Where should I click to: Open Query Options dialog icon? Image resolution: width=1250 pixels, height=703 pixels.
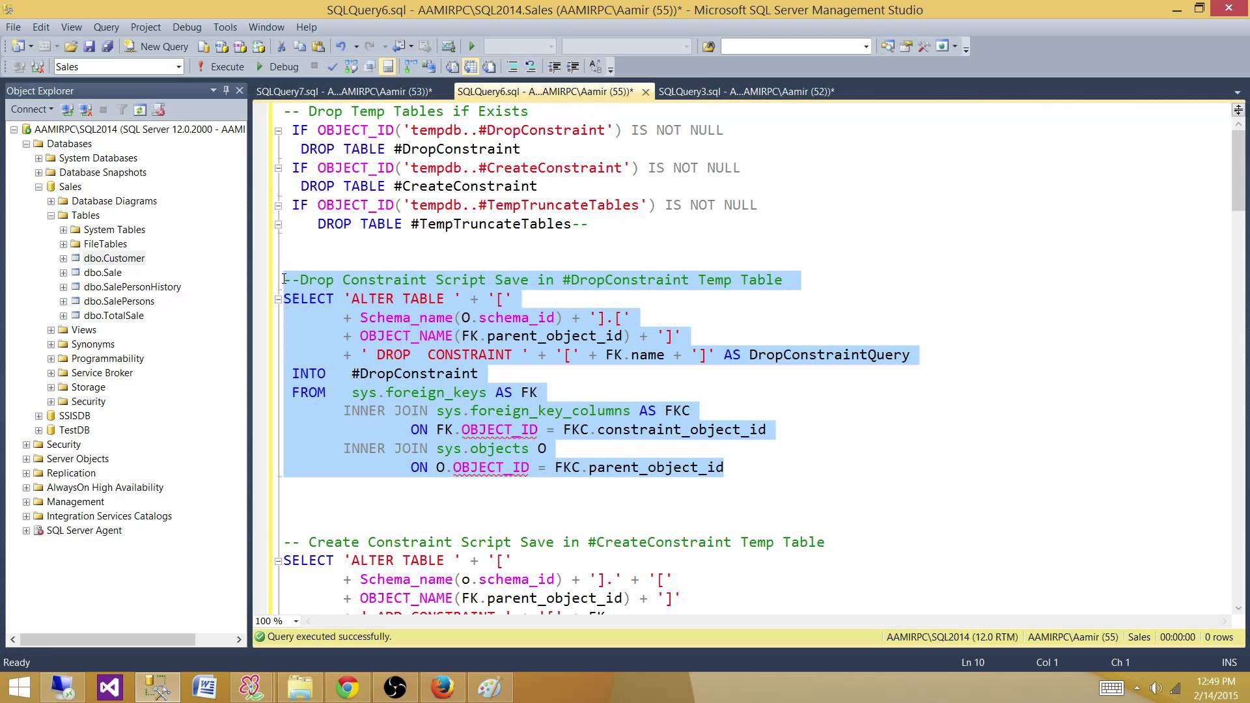tap(369, 66)
